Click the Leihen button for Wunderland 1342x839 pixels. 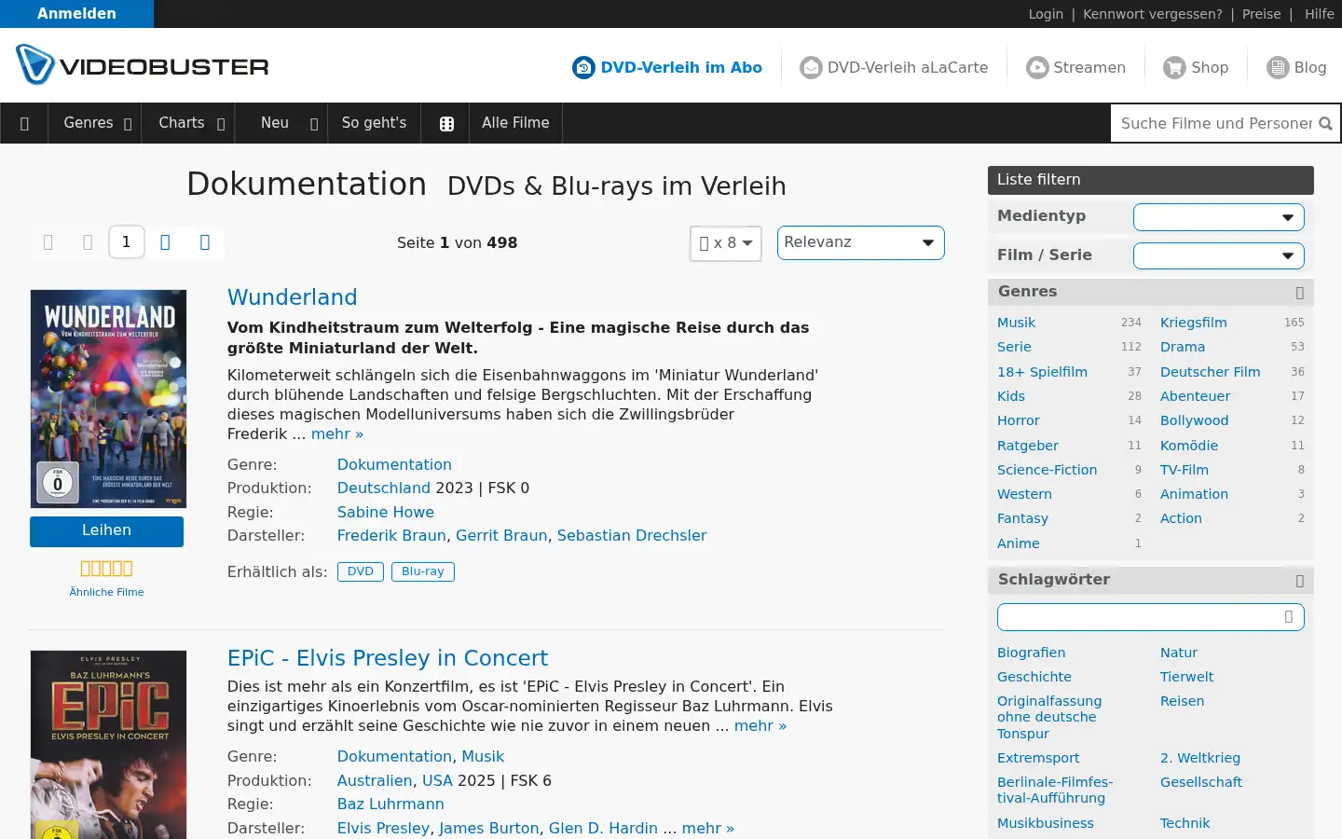point(106,530)
